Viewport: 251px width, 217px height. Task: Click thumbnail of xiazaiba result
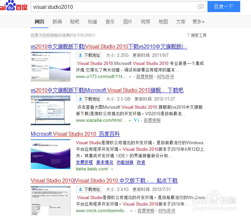(50, 110)
